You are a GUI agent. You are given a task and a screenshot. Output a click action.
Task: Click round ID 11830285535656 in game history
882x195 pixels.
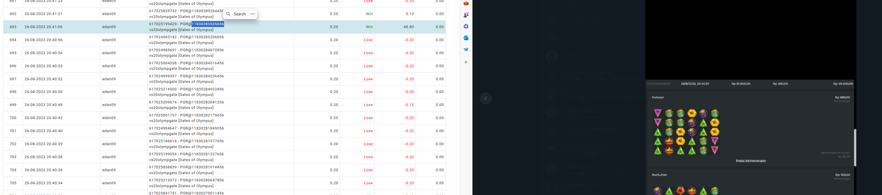coord(659,83)
